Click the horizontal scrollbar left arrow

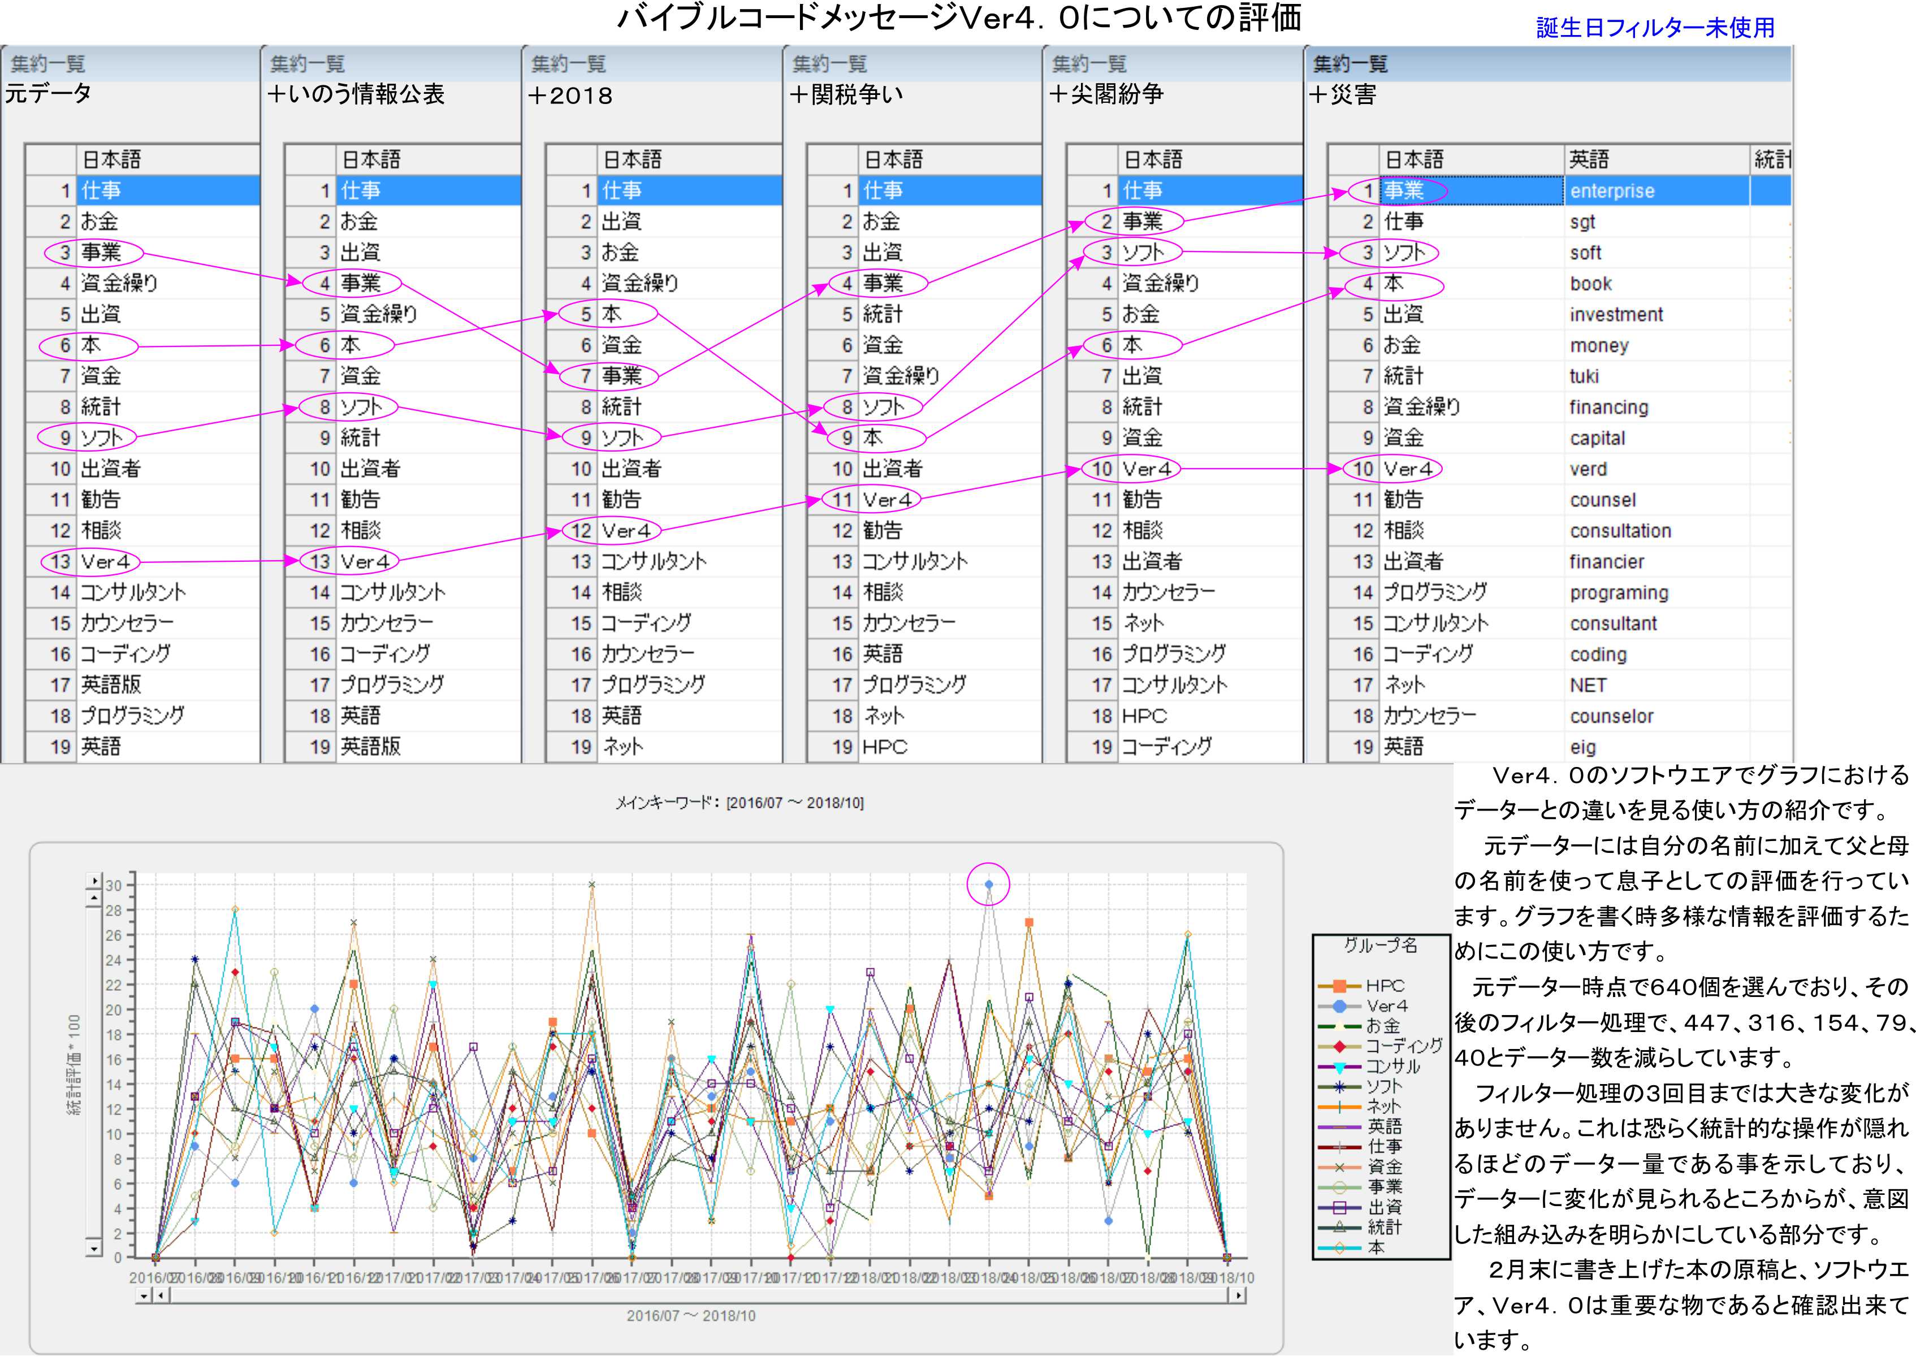162,1295
